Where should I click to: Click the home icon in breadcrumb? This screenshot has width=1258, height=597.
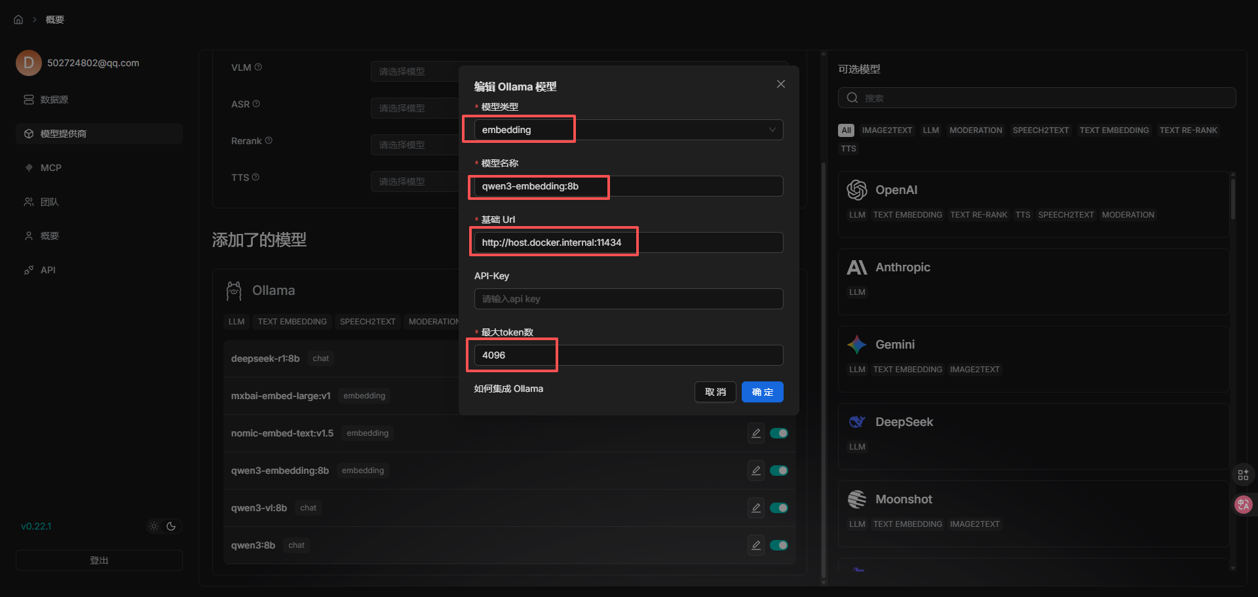(x=18, y=20)
